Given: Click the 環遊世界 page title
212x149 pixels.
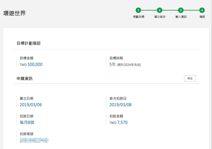Looking at the screenshot, I should pyautogui.click(x=14, y=13).
